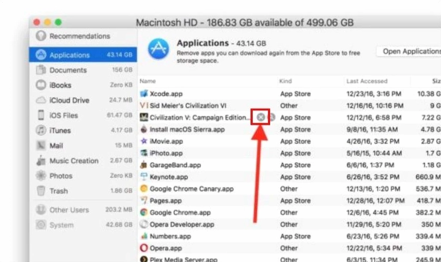Sort list by Kind column header
Screen dimensions: 441x262
click(285, 81)
